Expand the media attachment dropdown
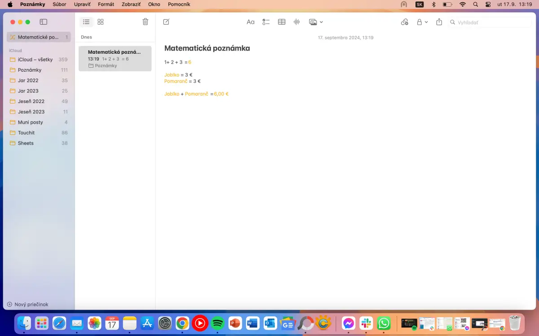 [316, 22]
